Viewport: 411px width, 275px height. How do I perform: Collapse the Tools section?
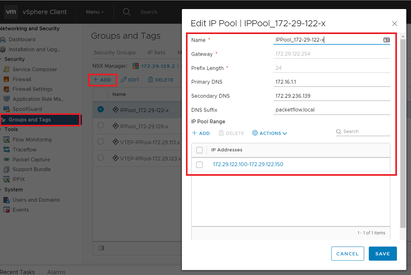click(x=1, y=130)
